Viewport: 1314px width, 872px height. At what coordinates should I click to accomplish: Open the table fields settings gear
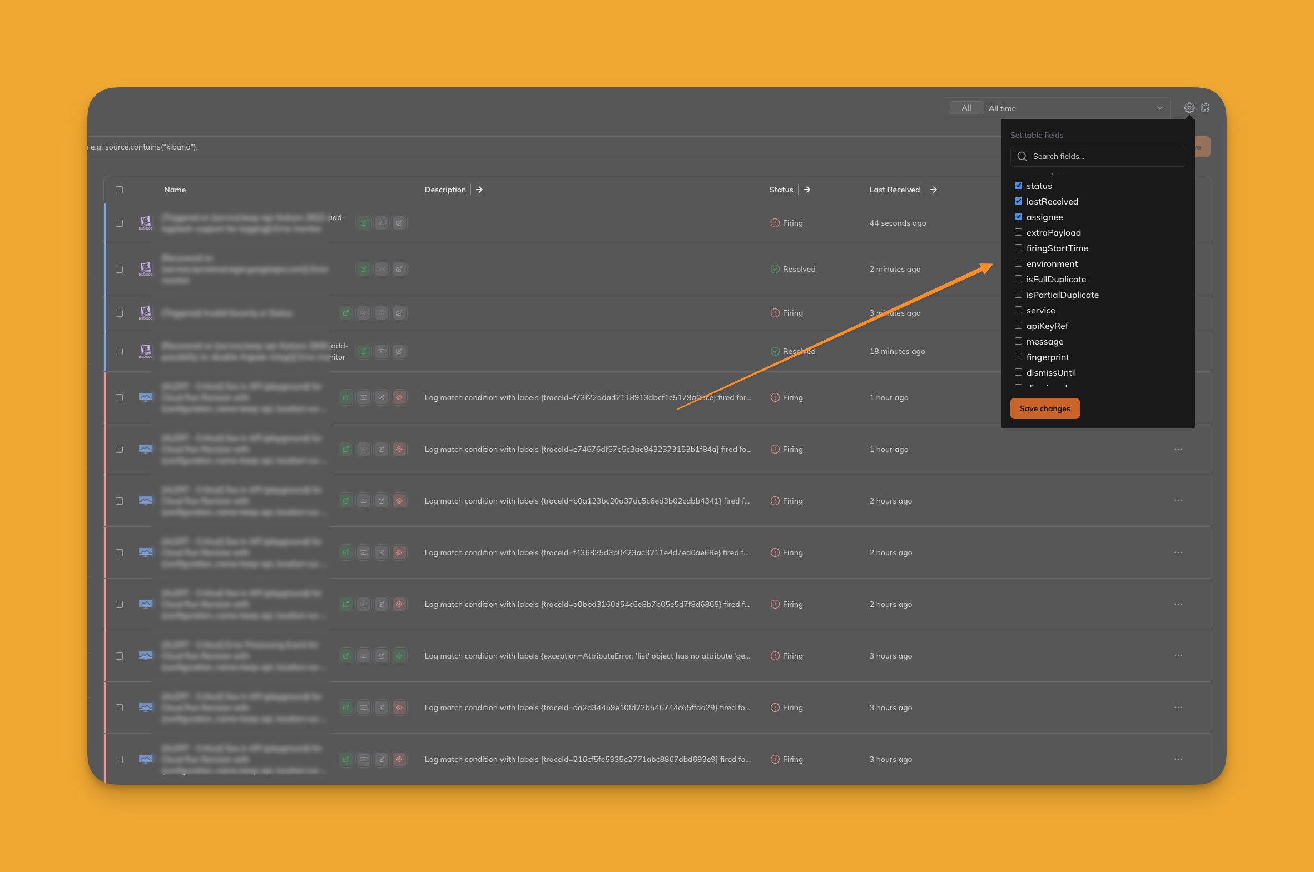tap(1189, 108)
